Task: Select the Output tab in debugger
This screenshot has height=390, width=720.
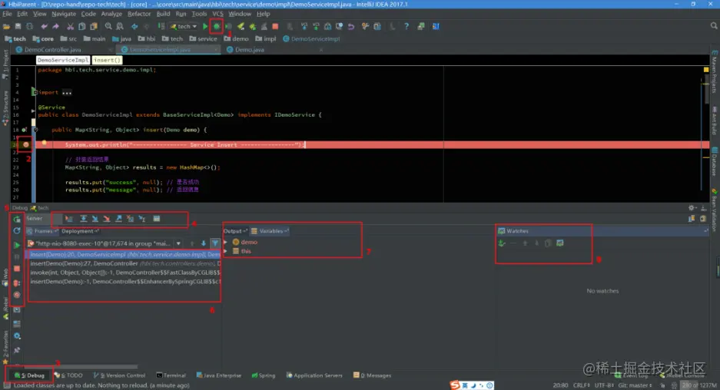Action: (234, 231)
